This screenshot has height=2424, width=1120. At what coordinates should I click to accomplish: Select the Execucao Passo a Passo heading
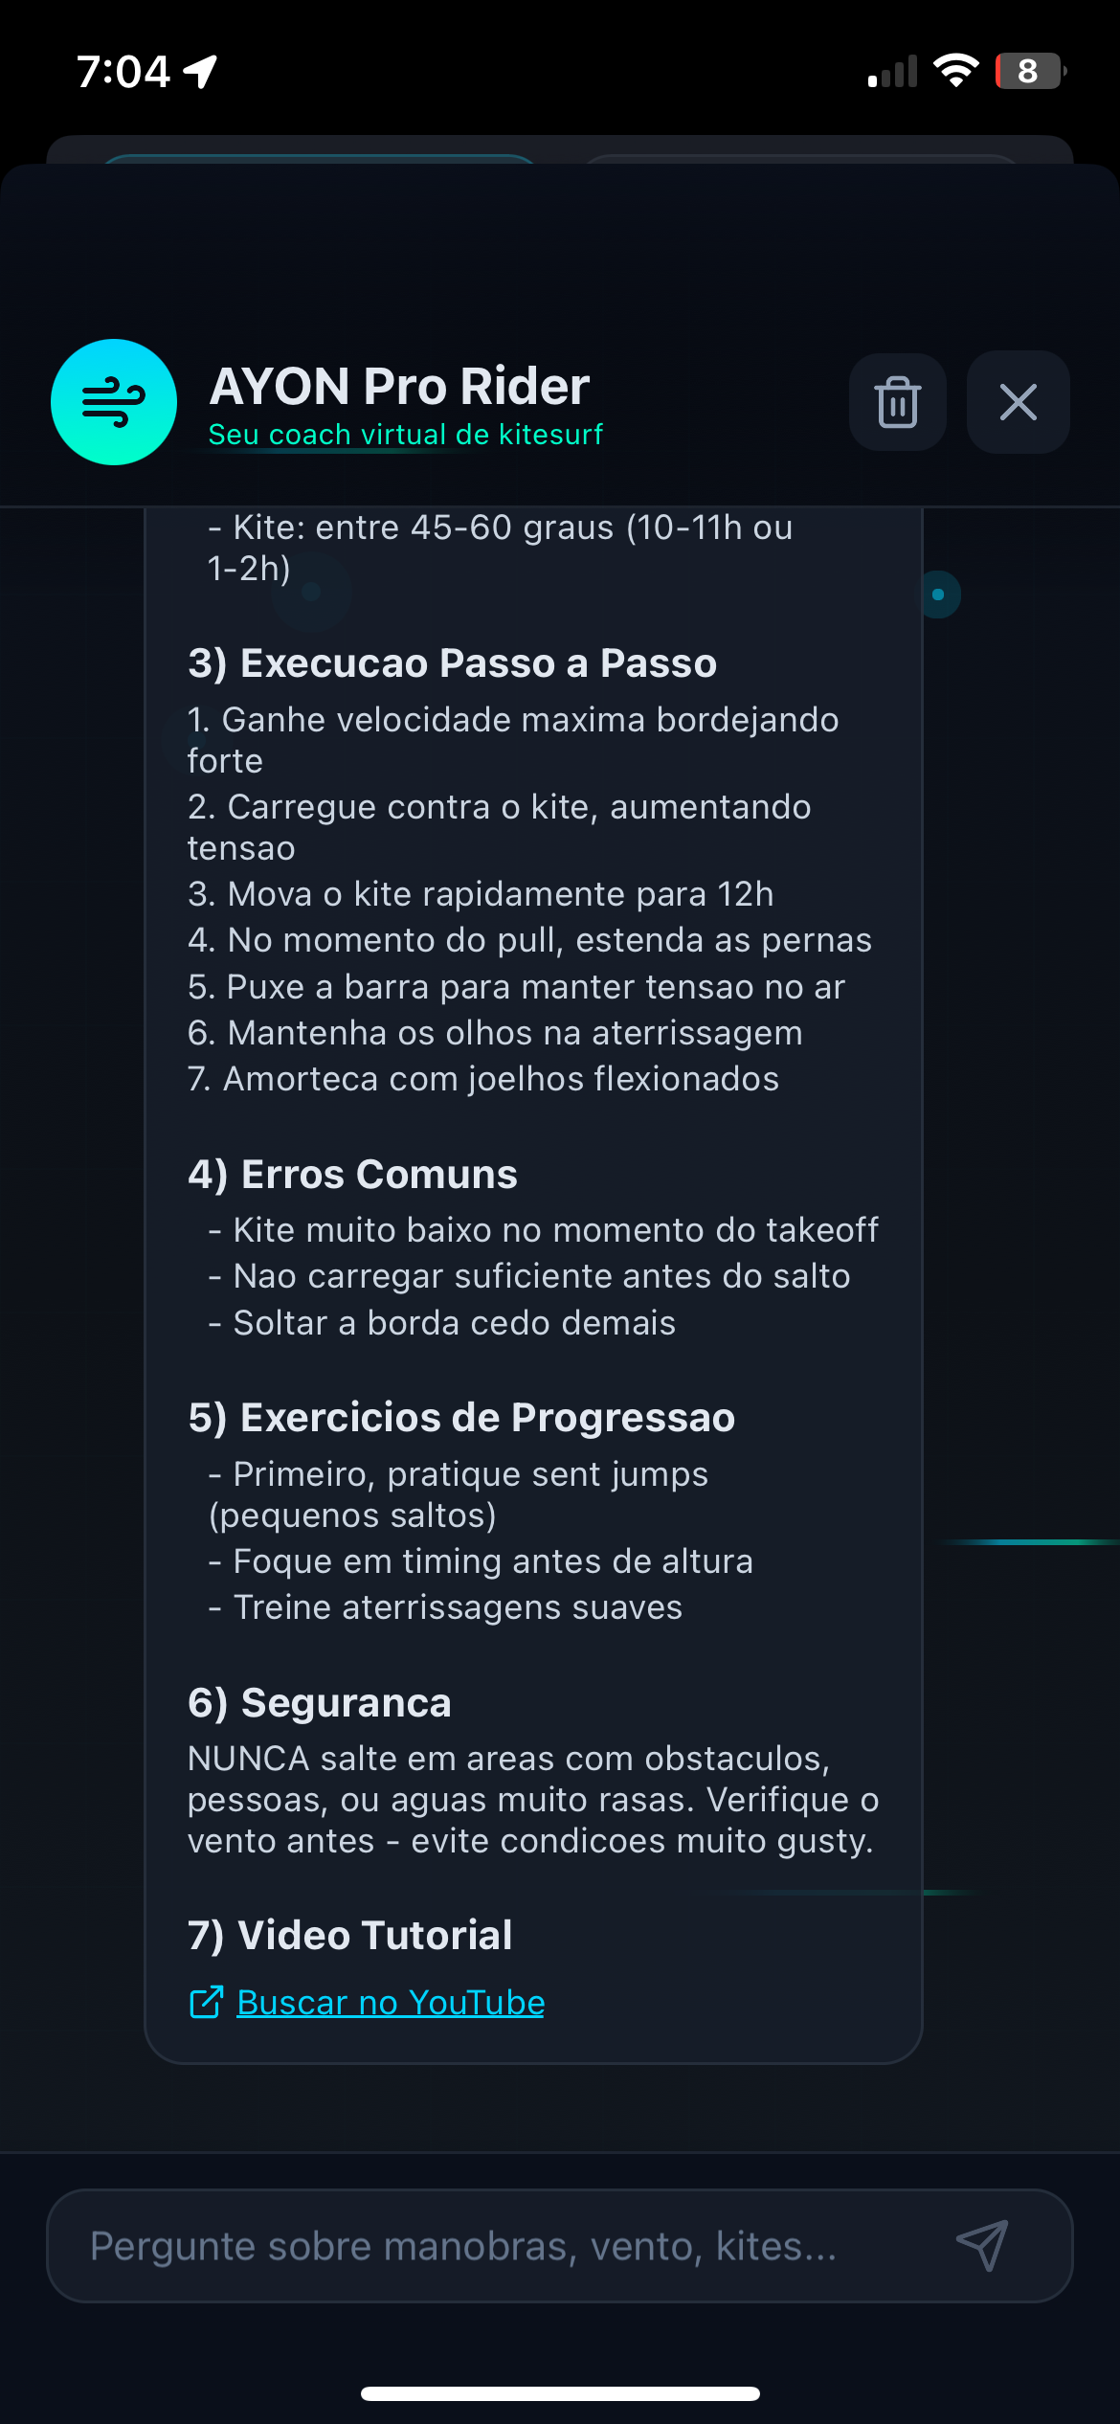[452, 663]
